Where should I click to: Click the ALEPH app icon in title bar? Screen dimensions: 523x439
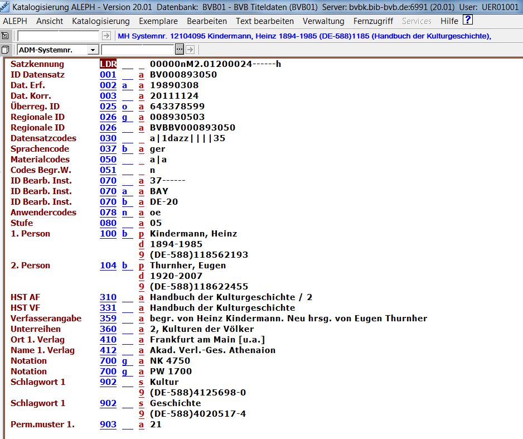tap(6, 7)
